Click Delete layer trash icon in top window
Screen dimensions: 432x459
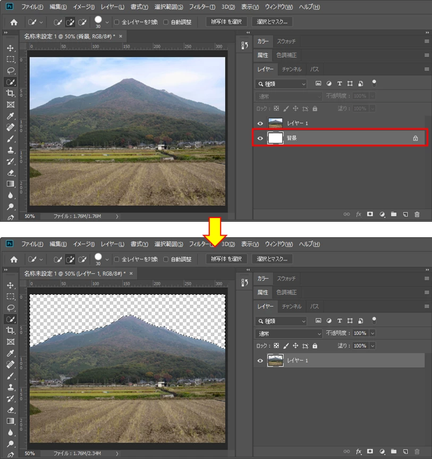coord(417,214)
